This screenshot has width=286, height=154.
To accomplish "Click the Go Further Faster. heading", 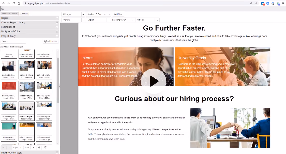I will (174, 28).
